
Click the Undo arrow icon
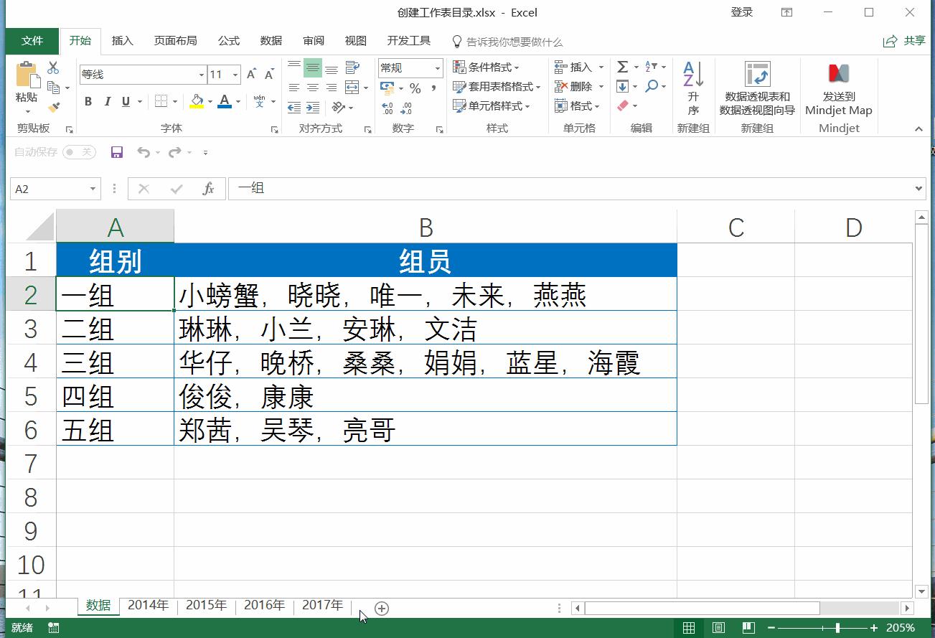pos(144,152)
